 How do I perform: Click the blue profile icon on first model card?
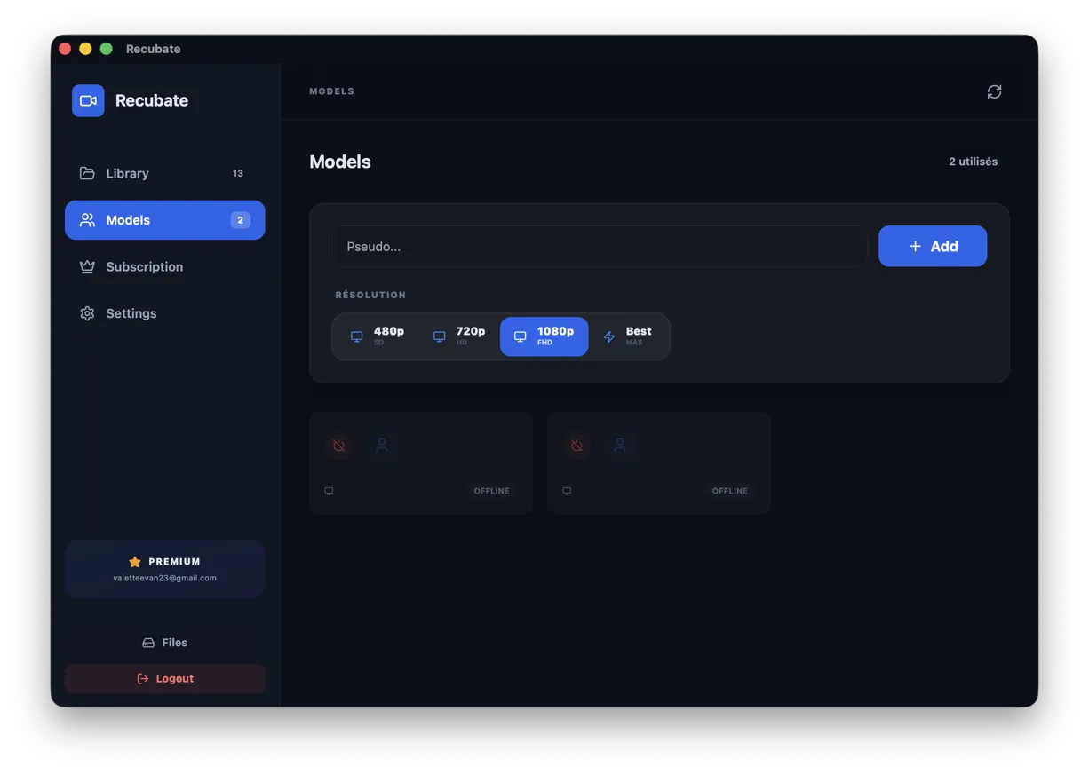tap(383, 446)
